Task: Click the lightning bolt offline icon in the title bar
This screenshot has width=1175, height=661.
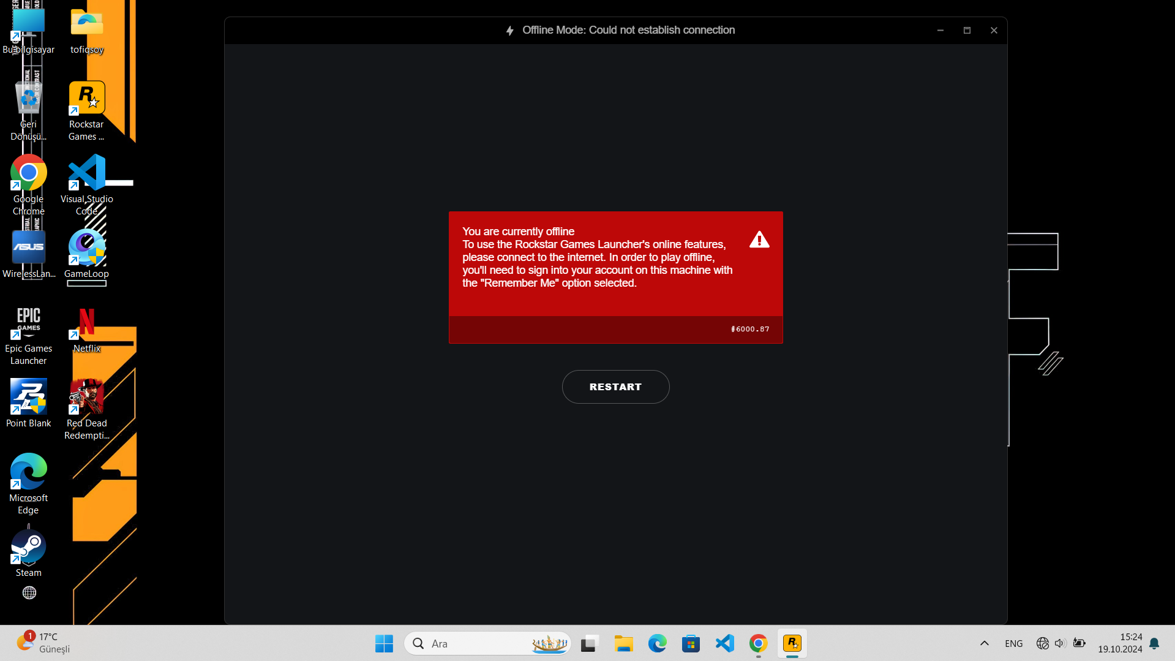Action: [x=509, y=31]
